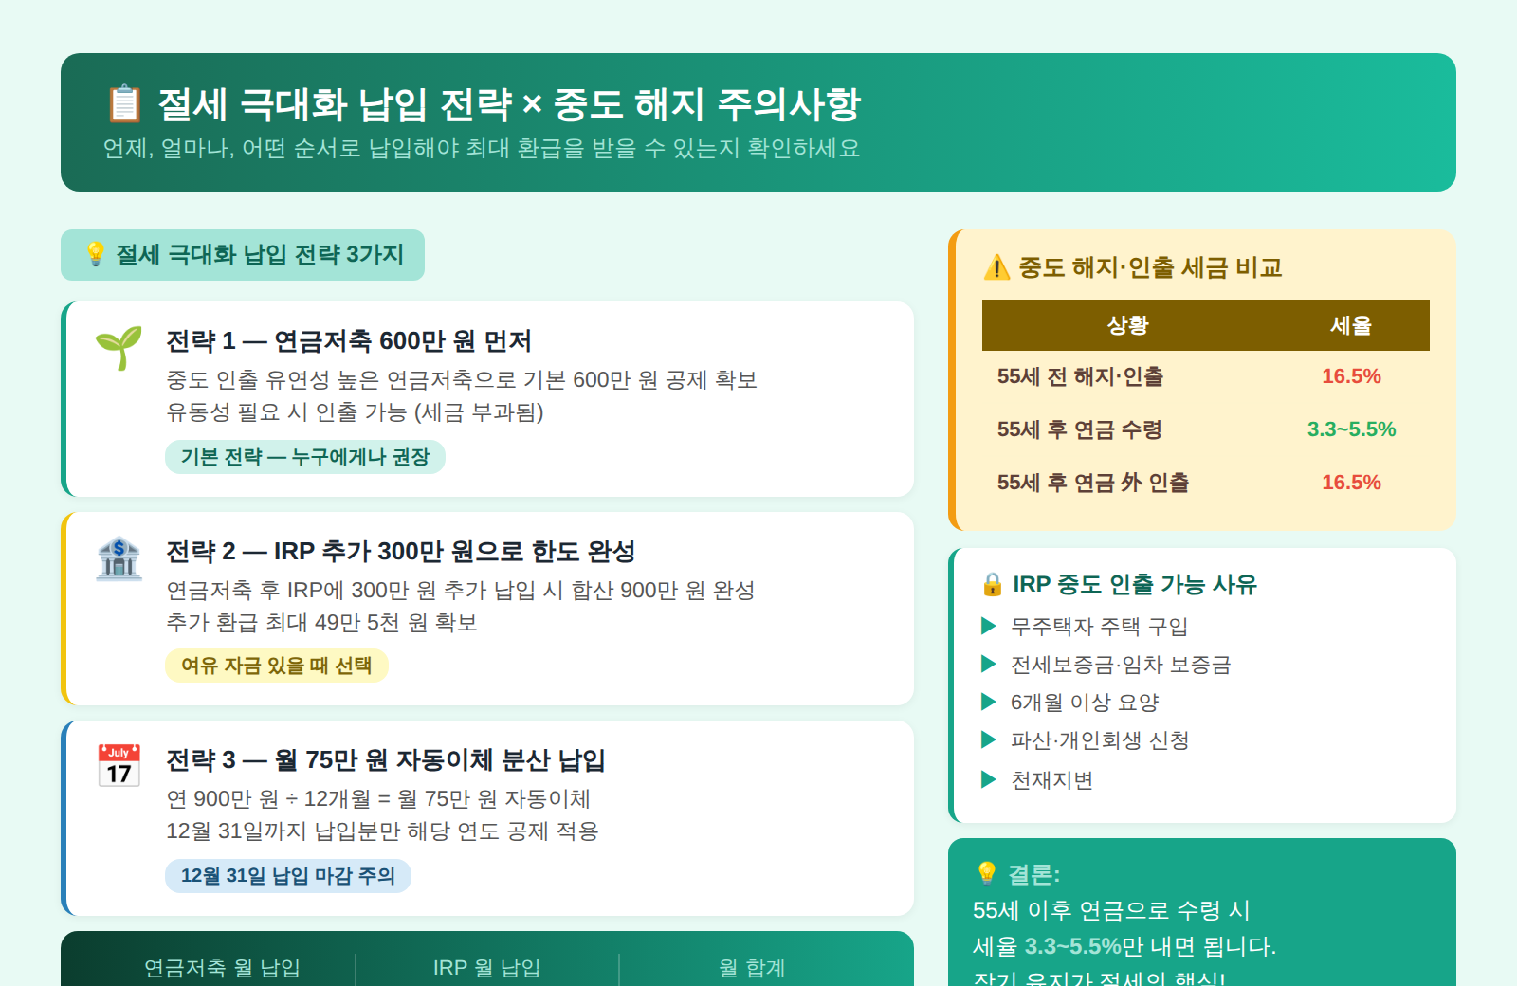Screen dimensions: 1517x986
Task: Click the bank icon on 전략 2 card
Action: [x=118, y=559]
